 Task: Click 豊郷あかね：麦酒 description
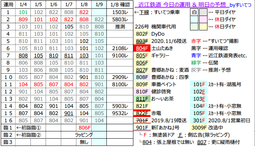pos(170,70)
